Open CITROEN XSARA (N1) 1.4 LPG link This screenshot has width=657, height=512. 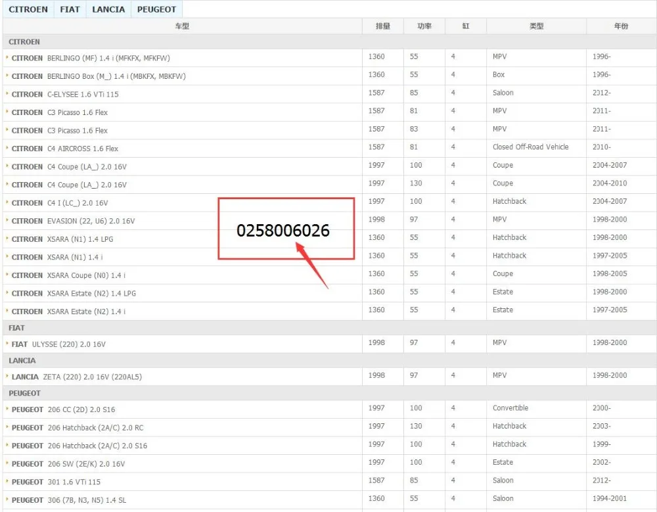(x=62, y=239)
